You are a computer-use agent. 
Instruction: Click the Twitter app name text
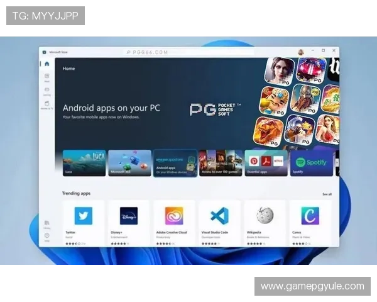[70, 232]
